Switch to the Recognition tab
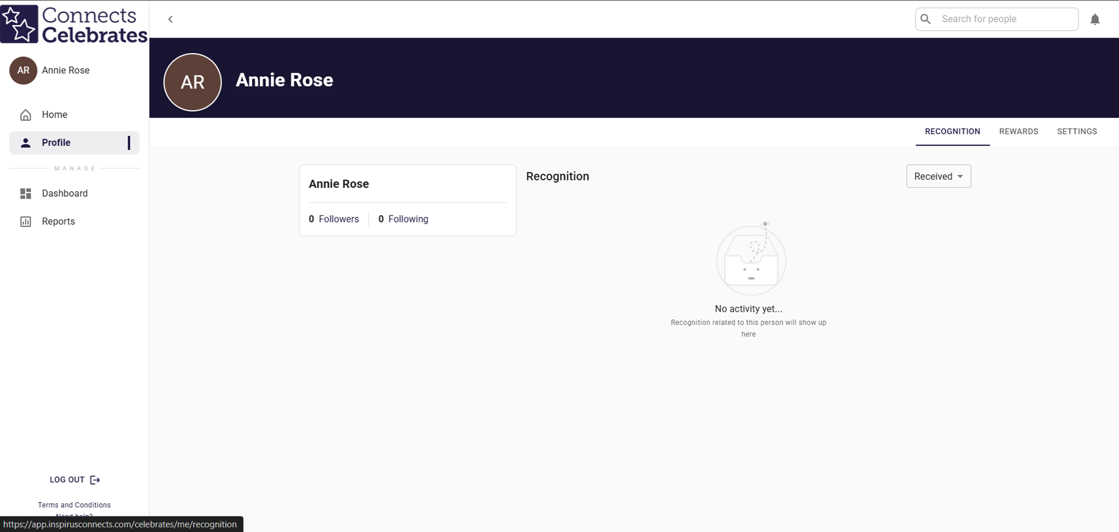This screenshot has width=1119, height=532. (952, 131)
